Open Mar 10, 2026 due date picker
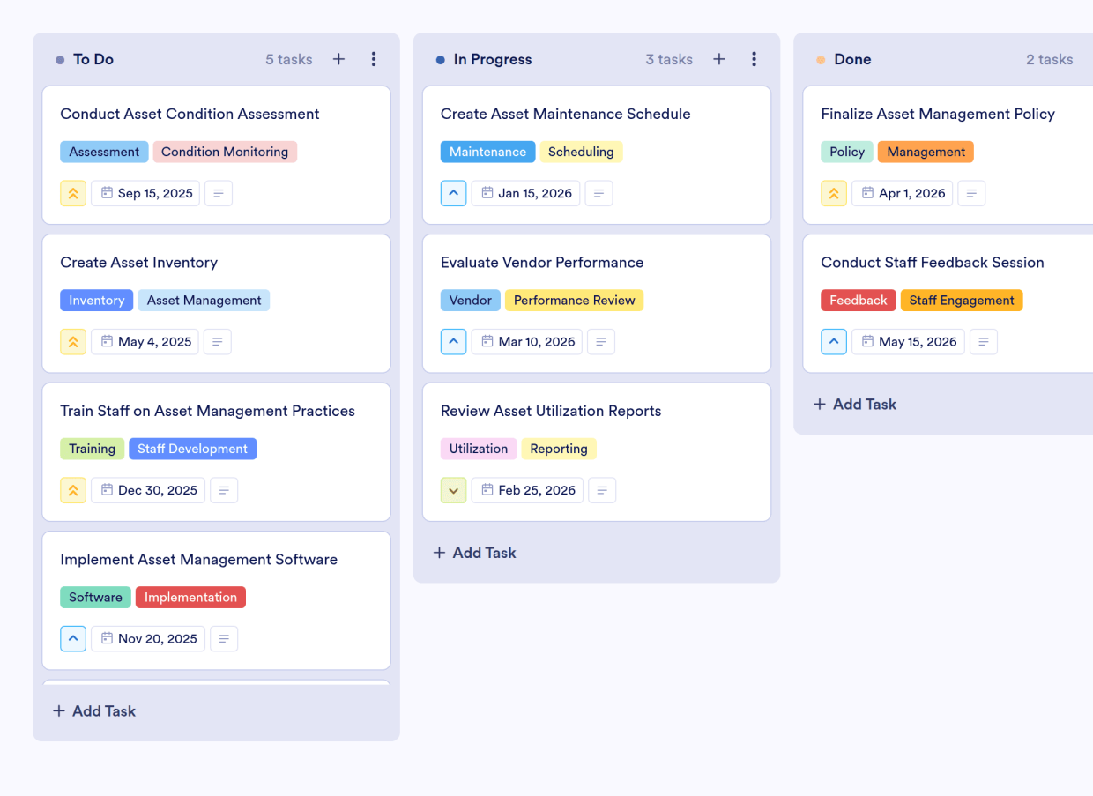 [x=527, y=342]
